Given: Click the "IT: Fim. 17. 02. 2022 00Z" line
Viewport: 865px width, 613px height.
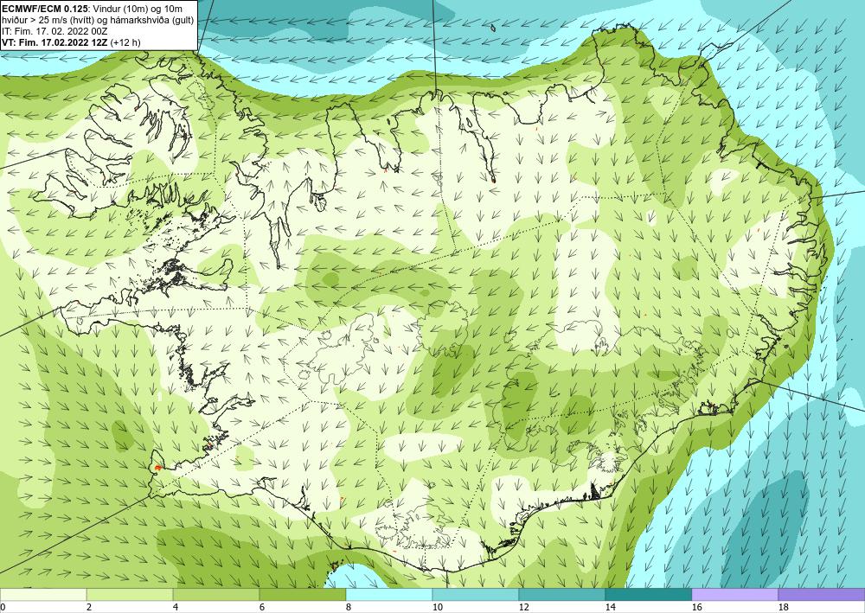Looking at the screenshot, I should 54,31.
